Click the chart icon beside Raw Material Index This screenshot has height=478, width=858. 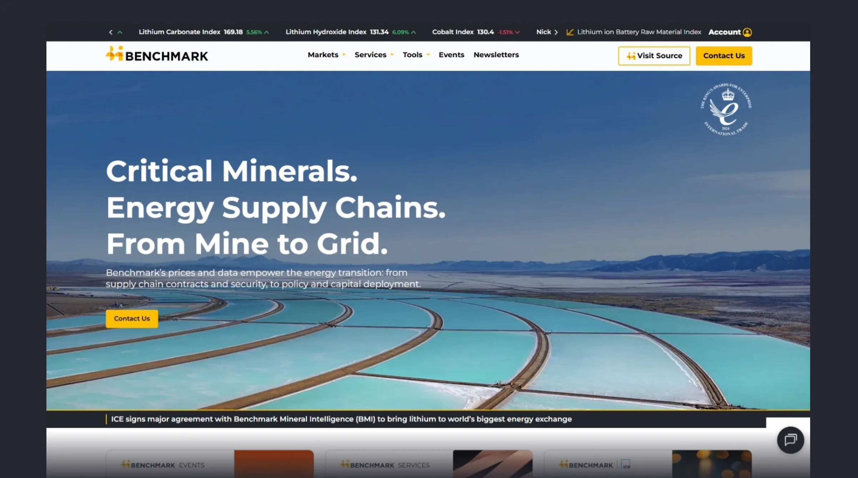(x=570, y=32)
